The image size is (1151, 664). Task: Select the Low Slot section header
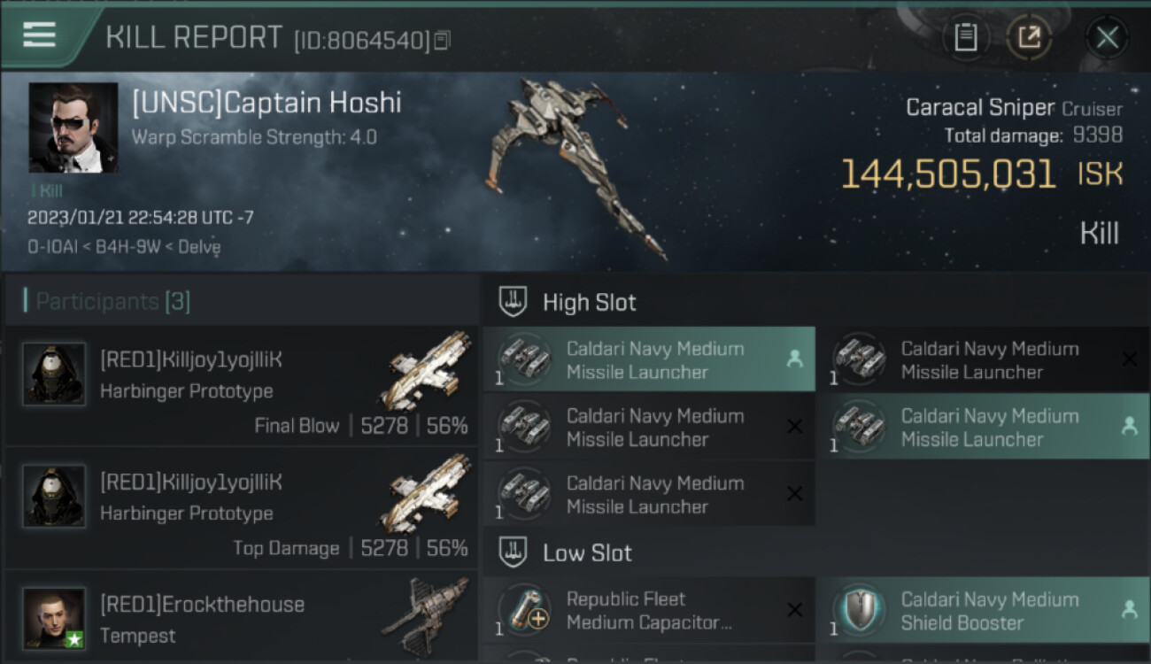pyautogui.click(x=587, y=553)
